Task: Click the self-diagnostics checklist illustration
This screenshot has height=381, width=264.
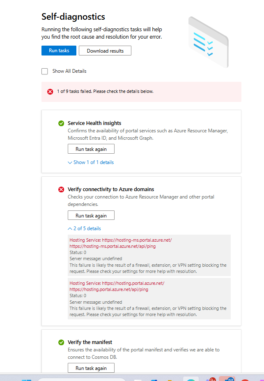Action: pos(209,42)
